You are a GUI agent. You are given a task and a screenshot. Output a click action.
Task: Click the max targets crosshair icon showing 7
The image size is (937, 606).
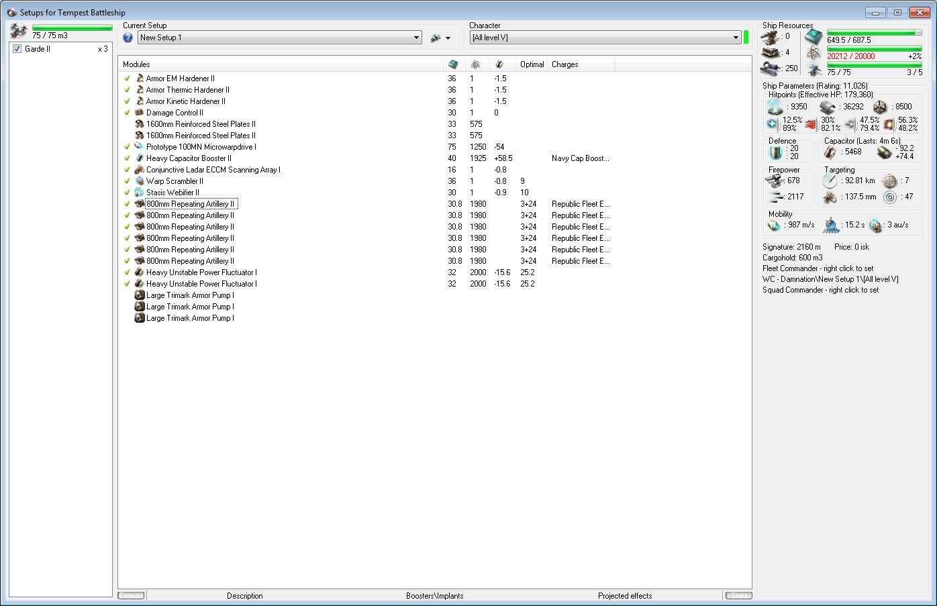point(889,181)
